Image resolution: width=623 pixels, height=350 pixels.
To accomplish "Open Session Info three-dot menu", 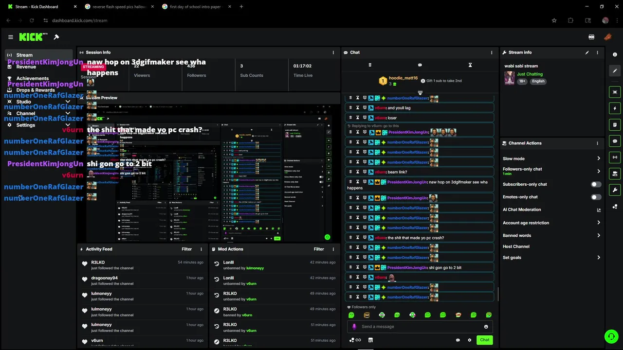I will pyautogui.click(x=333, y=52).
